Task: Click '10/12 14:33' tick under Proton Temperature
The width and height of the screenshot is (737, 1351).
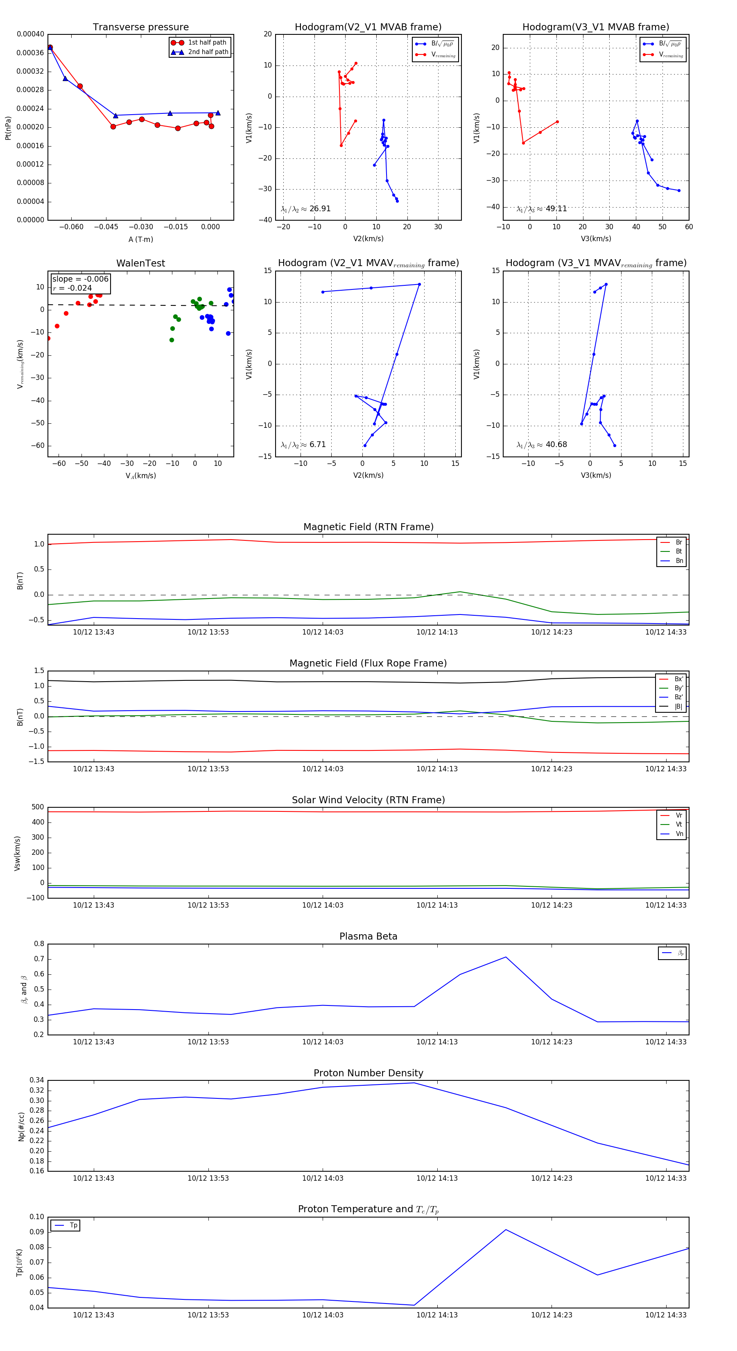Action: [x=666, y=1315]
